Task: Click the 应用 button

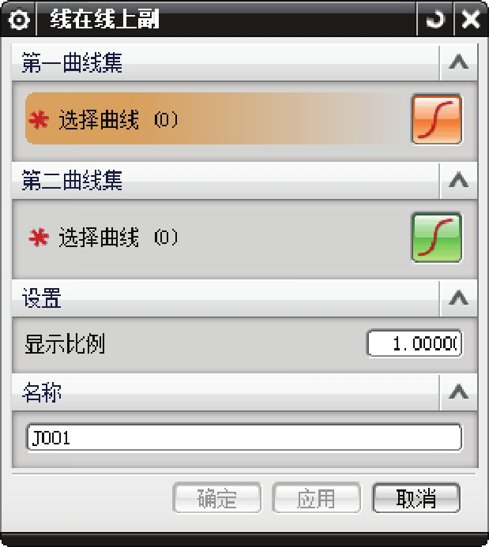Action: pyautogui.click(x=316, y=498)
